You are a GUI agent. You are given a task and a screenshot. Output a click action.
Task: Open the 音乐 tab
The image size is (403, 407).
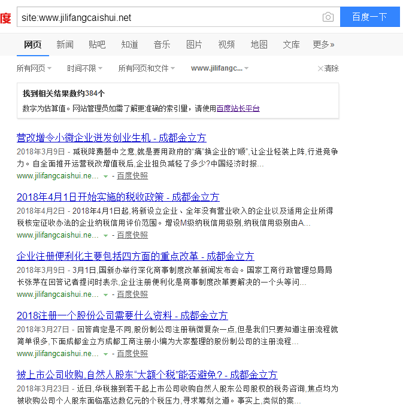[x=162, y=44]
